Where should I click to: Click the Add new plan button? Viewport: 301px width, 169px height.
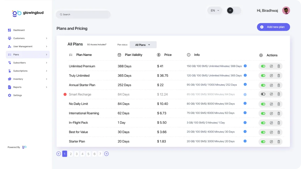[x=273, y=27]
